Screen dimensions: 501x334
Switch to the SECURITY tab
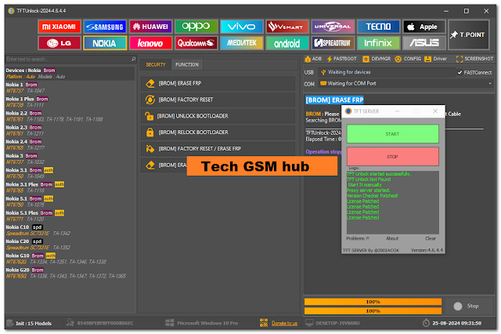156,64
